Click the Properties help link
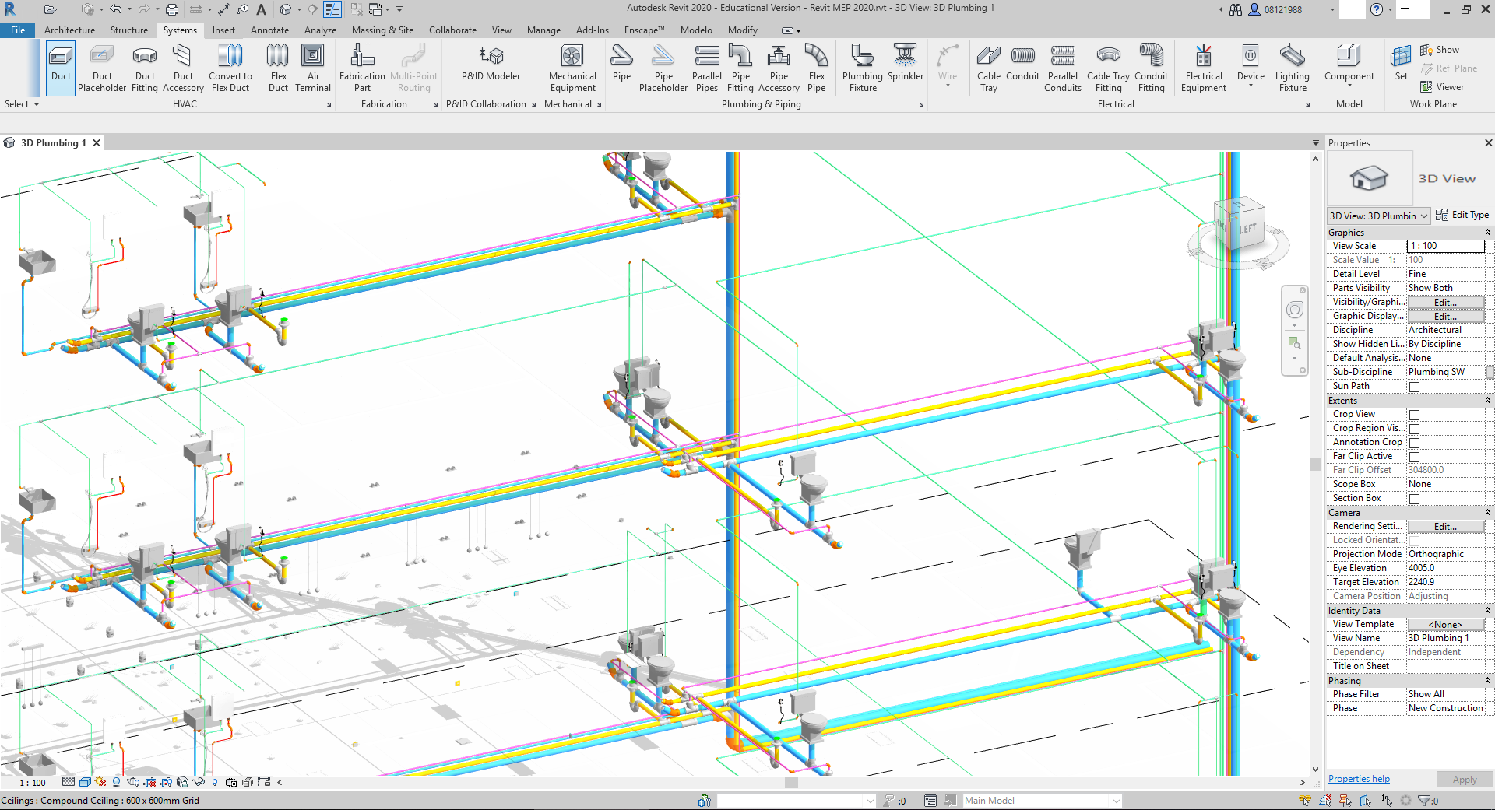1495x810 pixels. [x=1359, y=779]
